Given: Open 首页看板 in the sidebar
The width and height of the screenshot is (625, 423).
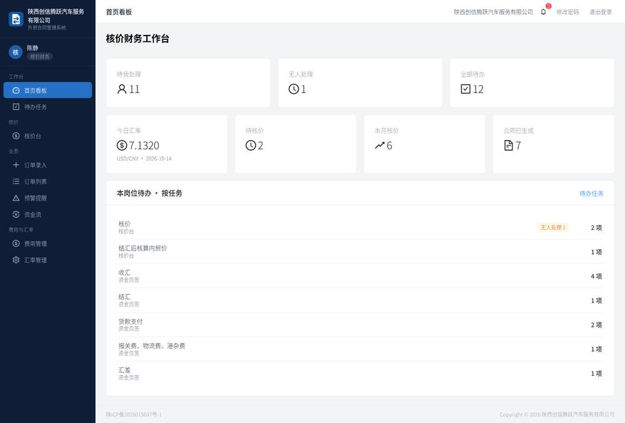Looking at the screenshot, I should click(x=48, y=91).
